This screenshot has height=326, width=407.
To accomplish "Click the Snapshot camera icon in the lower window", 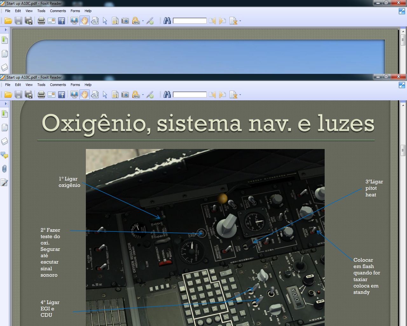I will [x=125, y=95].
